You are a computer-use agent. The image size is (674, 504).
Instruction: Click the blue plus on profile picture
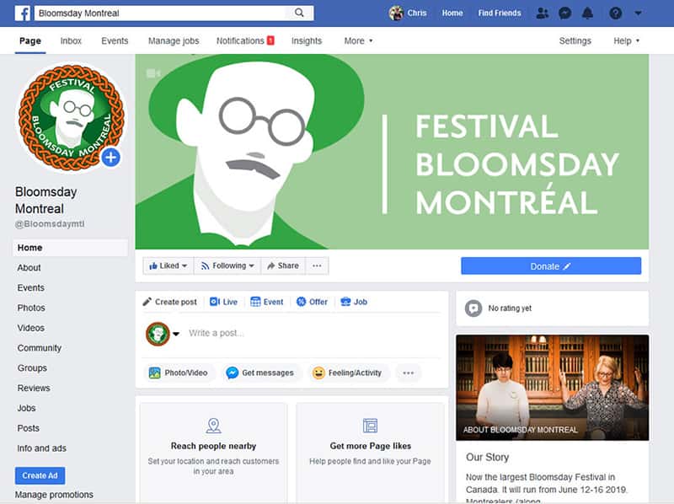[x=111, y=157]
